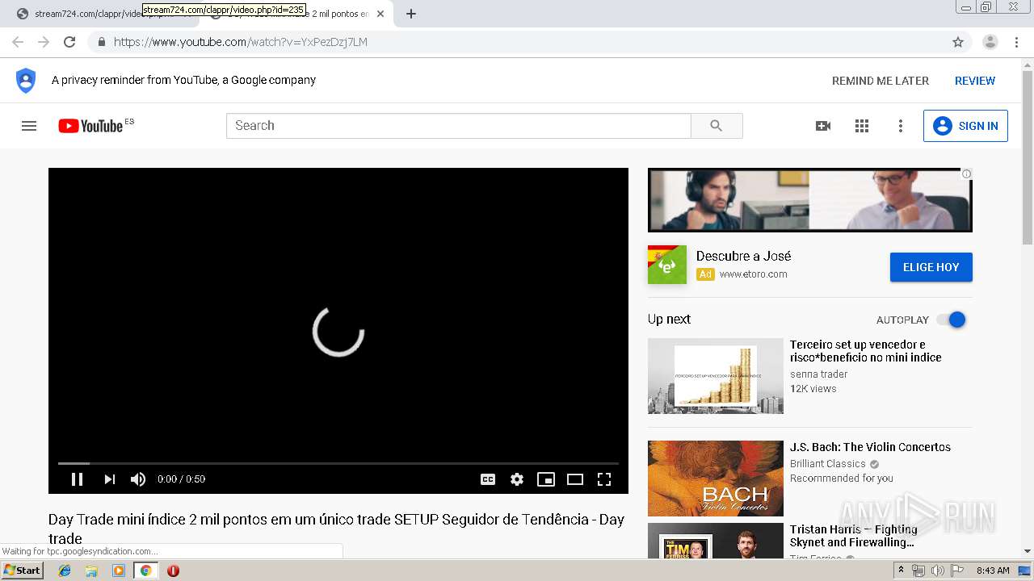This screenshot has width=1034, height=581.
Task: Go forward in browser history
Action: click(x=44, y=42)
